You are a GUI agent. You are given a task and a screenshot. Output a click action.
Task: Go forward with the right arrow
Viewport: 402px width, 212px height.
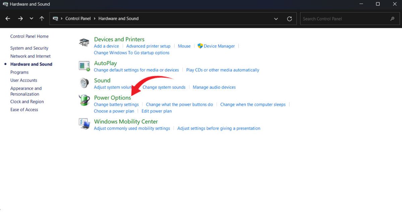point(20,19)
